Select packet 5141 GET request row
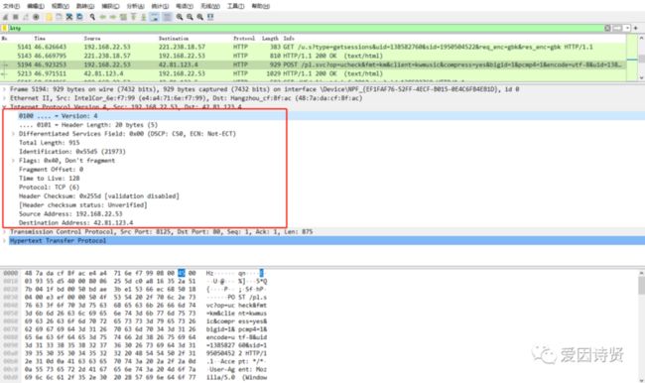Screen dimensions: 645x383 (x=313, y=47)
